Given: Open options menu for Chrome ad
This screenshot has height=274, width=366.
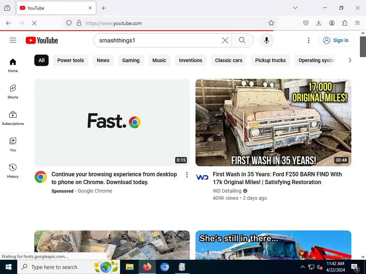Looking at the screenshot, I should 187,175.
